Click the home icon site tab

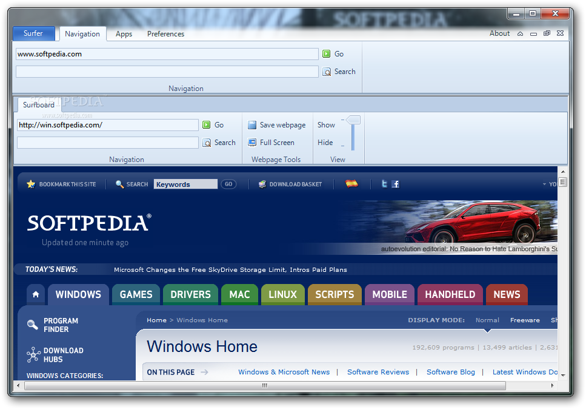pyautogui.click(x=36, y=294)
